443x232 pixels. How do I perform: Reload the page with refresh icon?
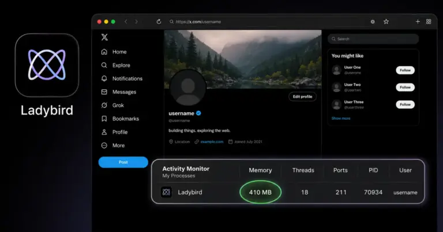coord(159,22)
